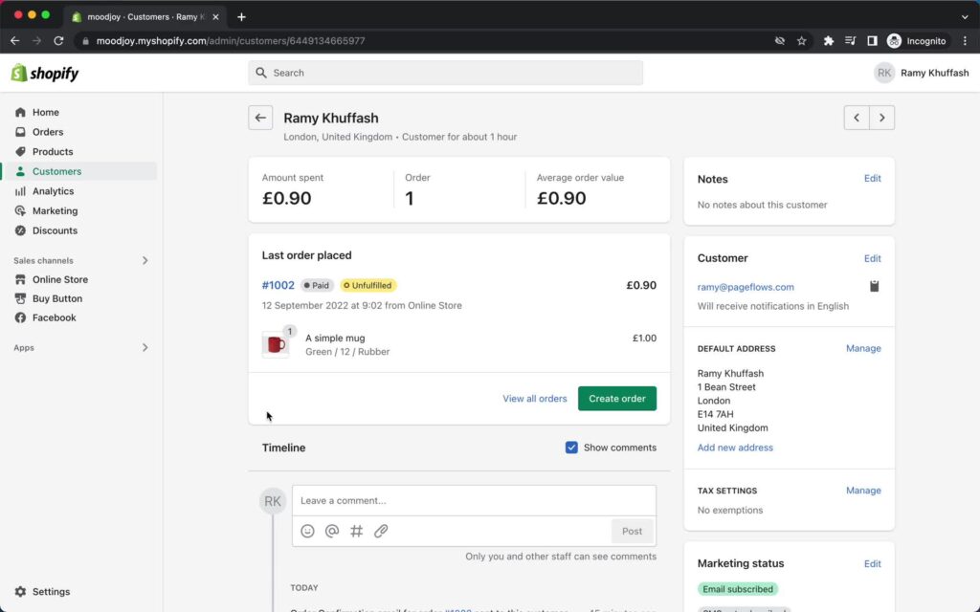The image size is (980, 612).
Task: Mention a staff member with the @ icon
Action: tap(331, 531)
